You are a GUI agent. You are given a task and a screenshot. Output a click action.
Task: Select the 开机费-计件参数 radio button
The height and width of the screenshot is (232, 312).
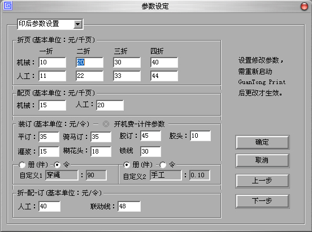tap(106, 124)
